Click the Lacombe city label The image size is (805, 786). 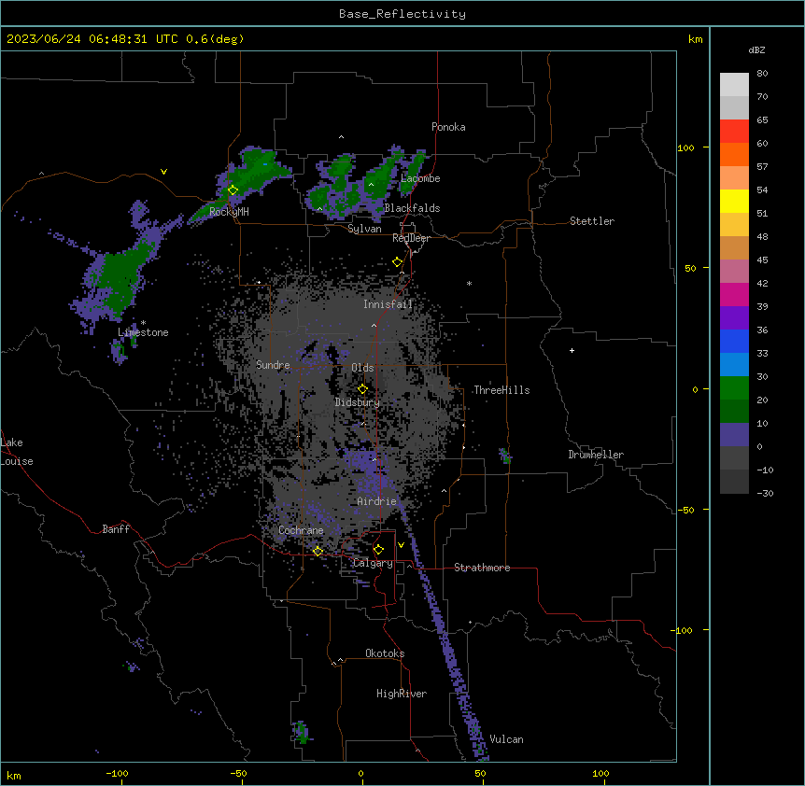pos(420,178)
